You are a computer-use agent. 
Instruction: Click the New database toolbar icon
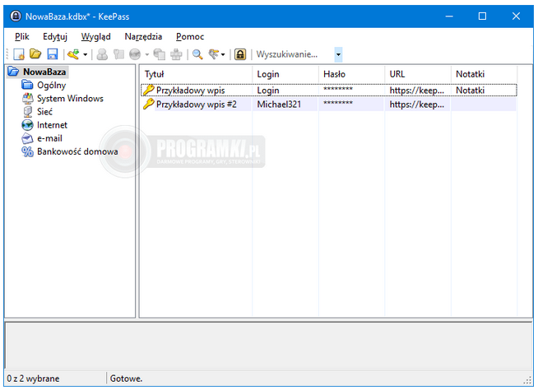19,54
